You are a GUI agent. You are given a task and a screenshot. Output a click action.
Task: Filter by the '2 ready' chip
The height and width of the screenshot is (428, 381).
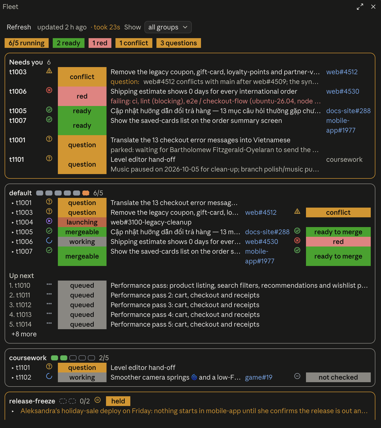[68, 43]
